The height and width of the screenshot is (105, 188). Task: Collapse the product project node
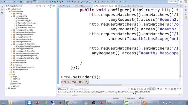[x=7, y=9]
